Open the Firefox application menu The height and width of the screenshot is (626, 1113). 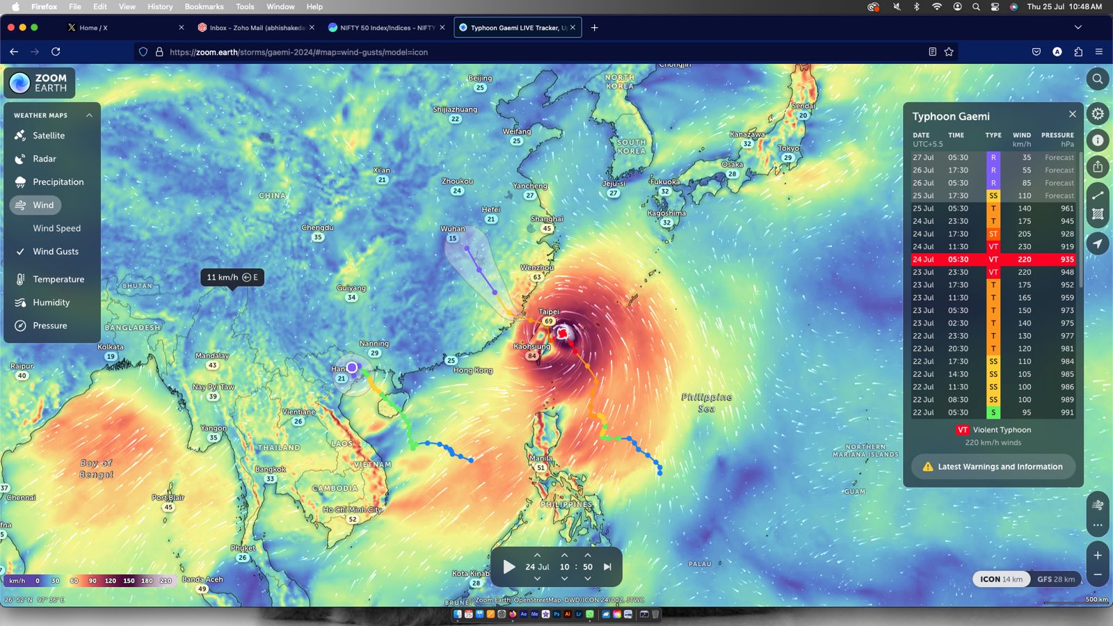(x=1098, y=51)
